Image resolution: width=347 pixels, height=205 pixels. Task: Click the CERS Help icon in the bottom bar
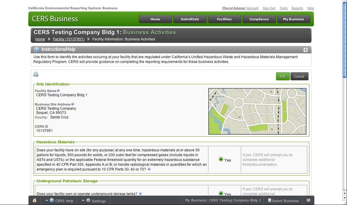tap(51, 200)
